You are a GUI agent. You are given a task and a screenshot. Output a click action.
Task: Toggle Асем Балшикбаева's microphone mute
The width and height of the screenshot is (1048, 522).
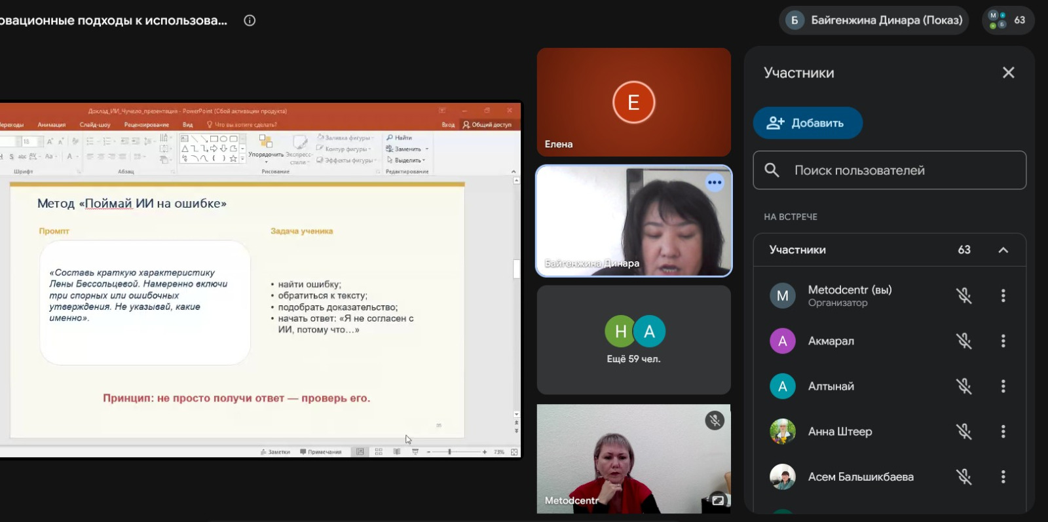[964, 477]
